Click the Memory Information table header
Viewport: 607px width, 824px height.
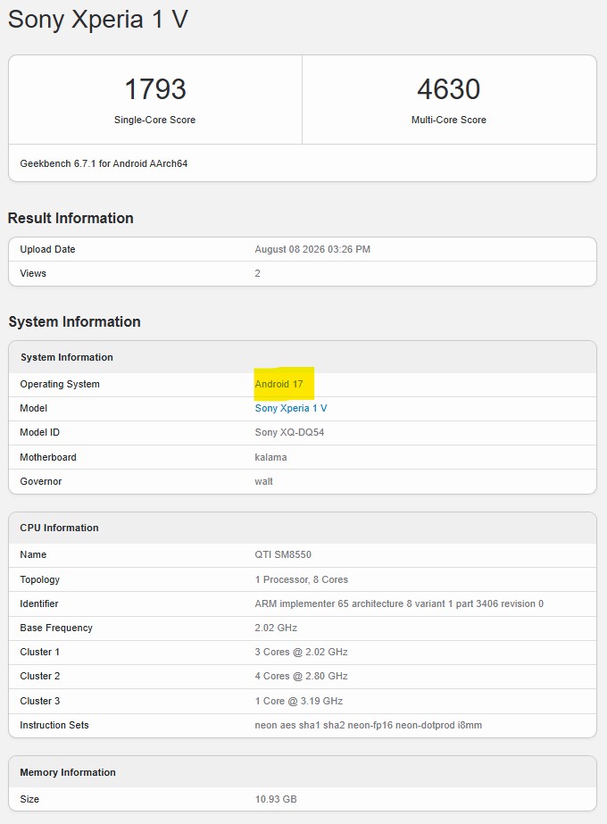click(303, 772)
